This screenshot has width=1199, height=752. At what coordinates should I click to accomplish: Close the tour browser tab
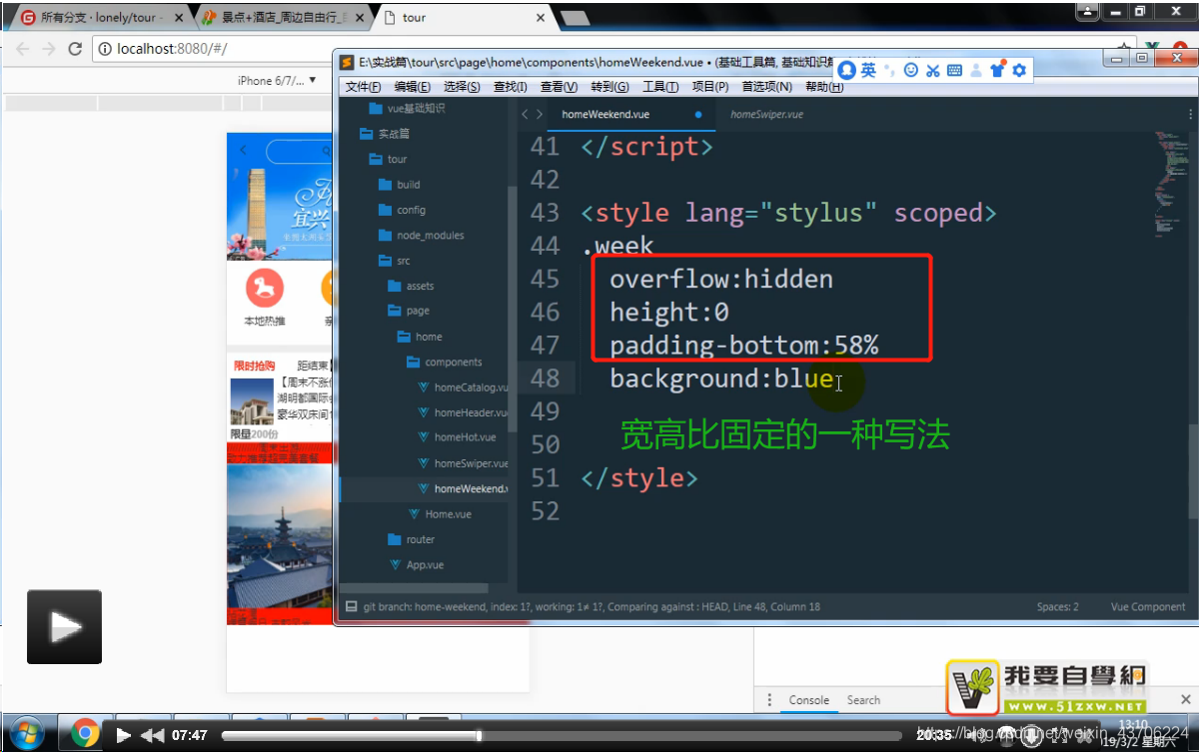coord(541,18)
